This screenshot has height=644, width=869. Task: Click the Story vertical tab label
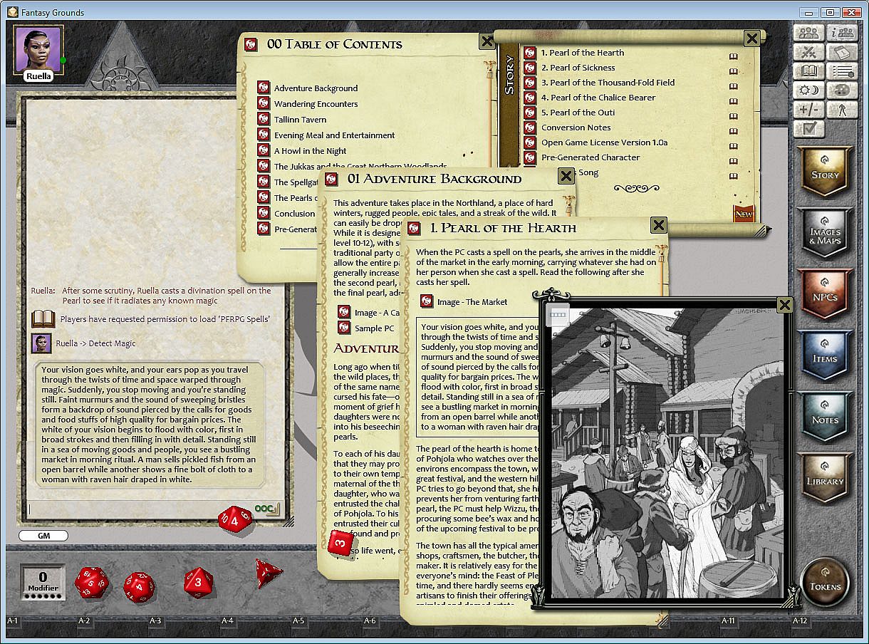pos(509,75)
